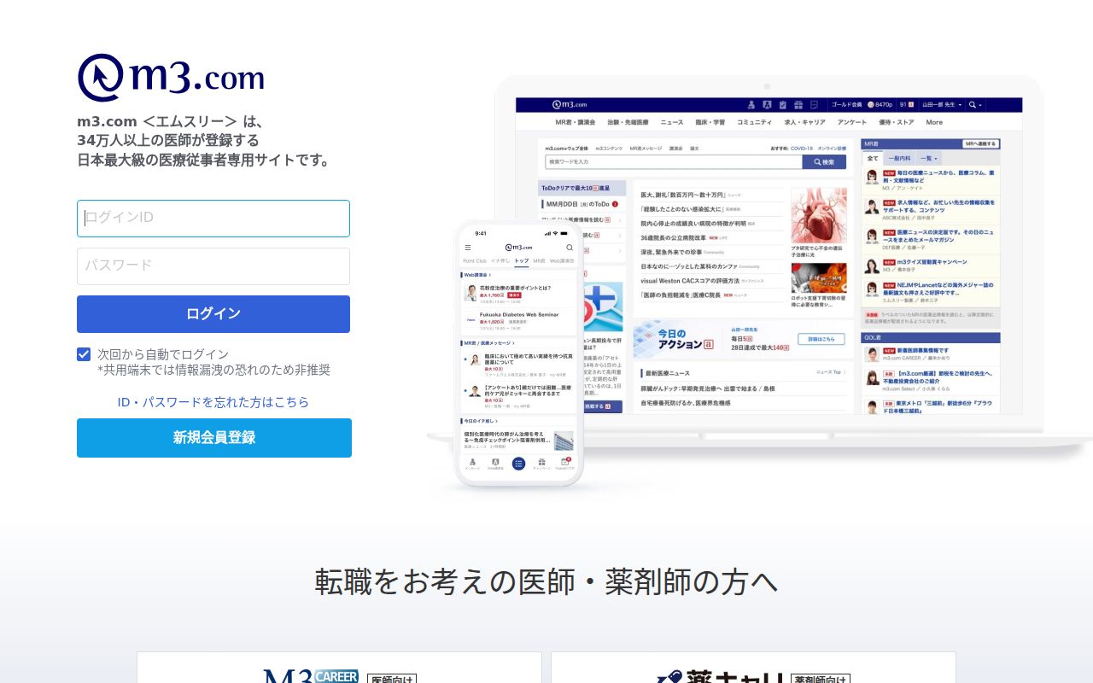Click the m3.com logo
Image resolution: width=1093 pixels, height=683 pixels.
pyautogui.click(x=171, y=78)
